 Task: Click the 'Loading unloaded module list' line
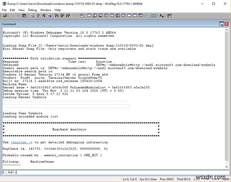point(30,116)
